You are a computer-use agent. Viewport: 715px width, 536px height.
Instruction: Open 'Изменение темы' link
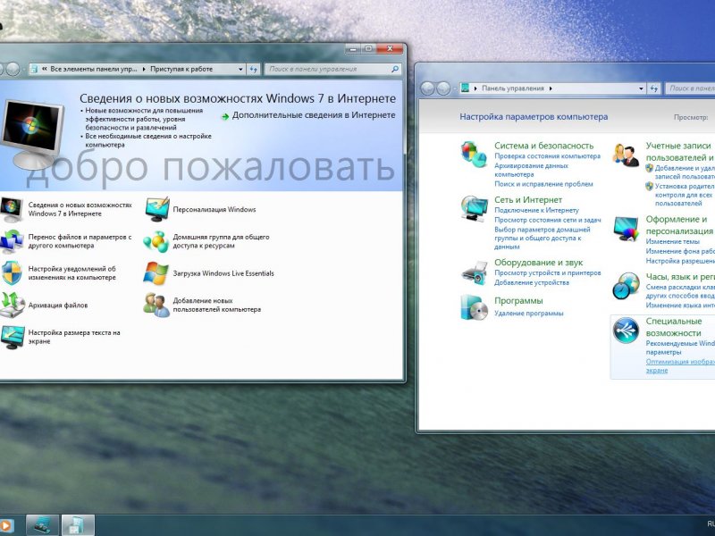[x=673, y=241]
